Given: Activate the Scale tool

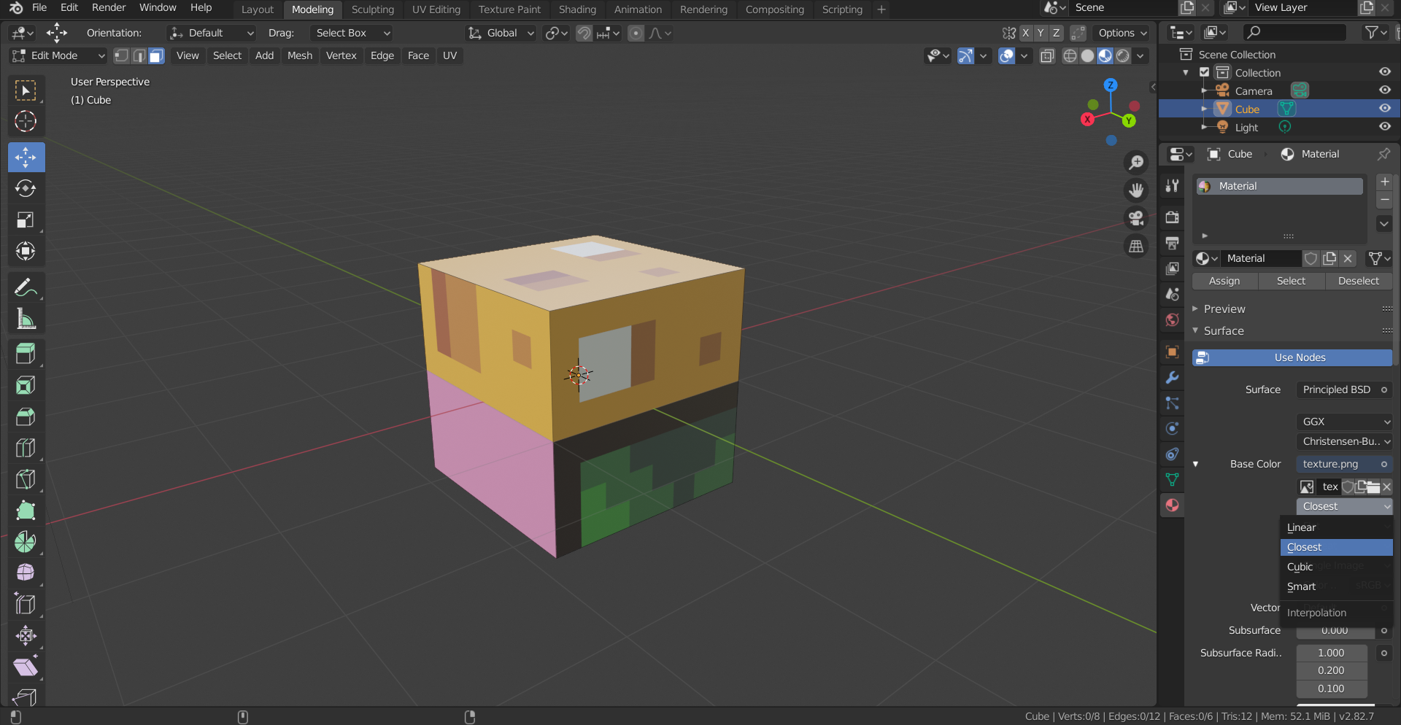Looking at the screenshot, I should click(x=26, y=220).
